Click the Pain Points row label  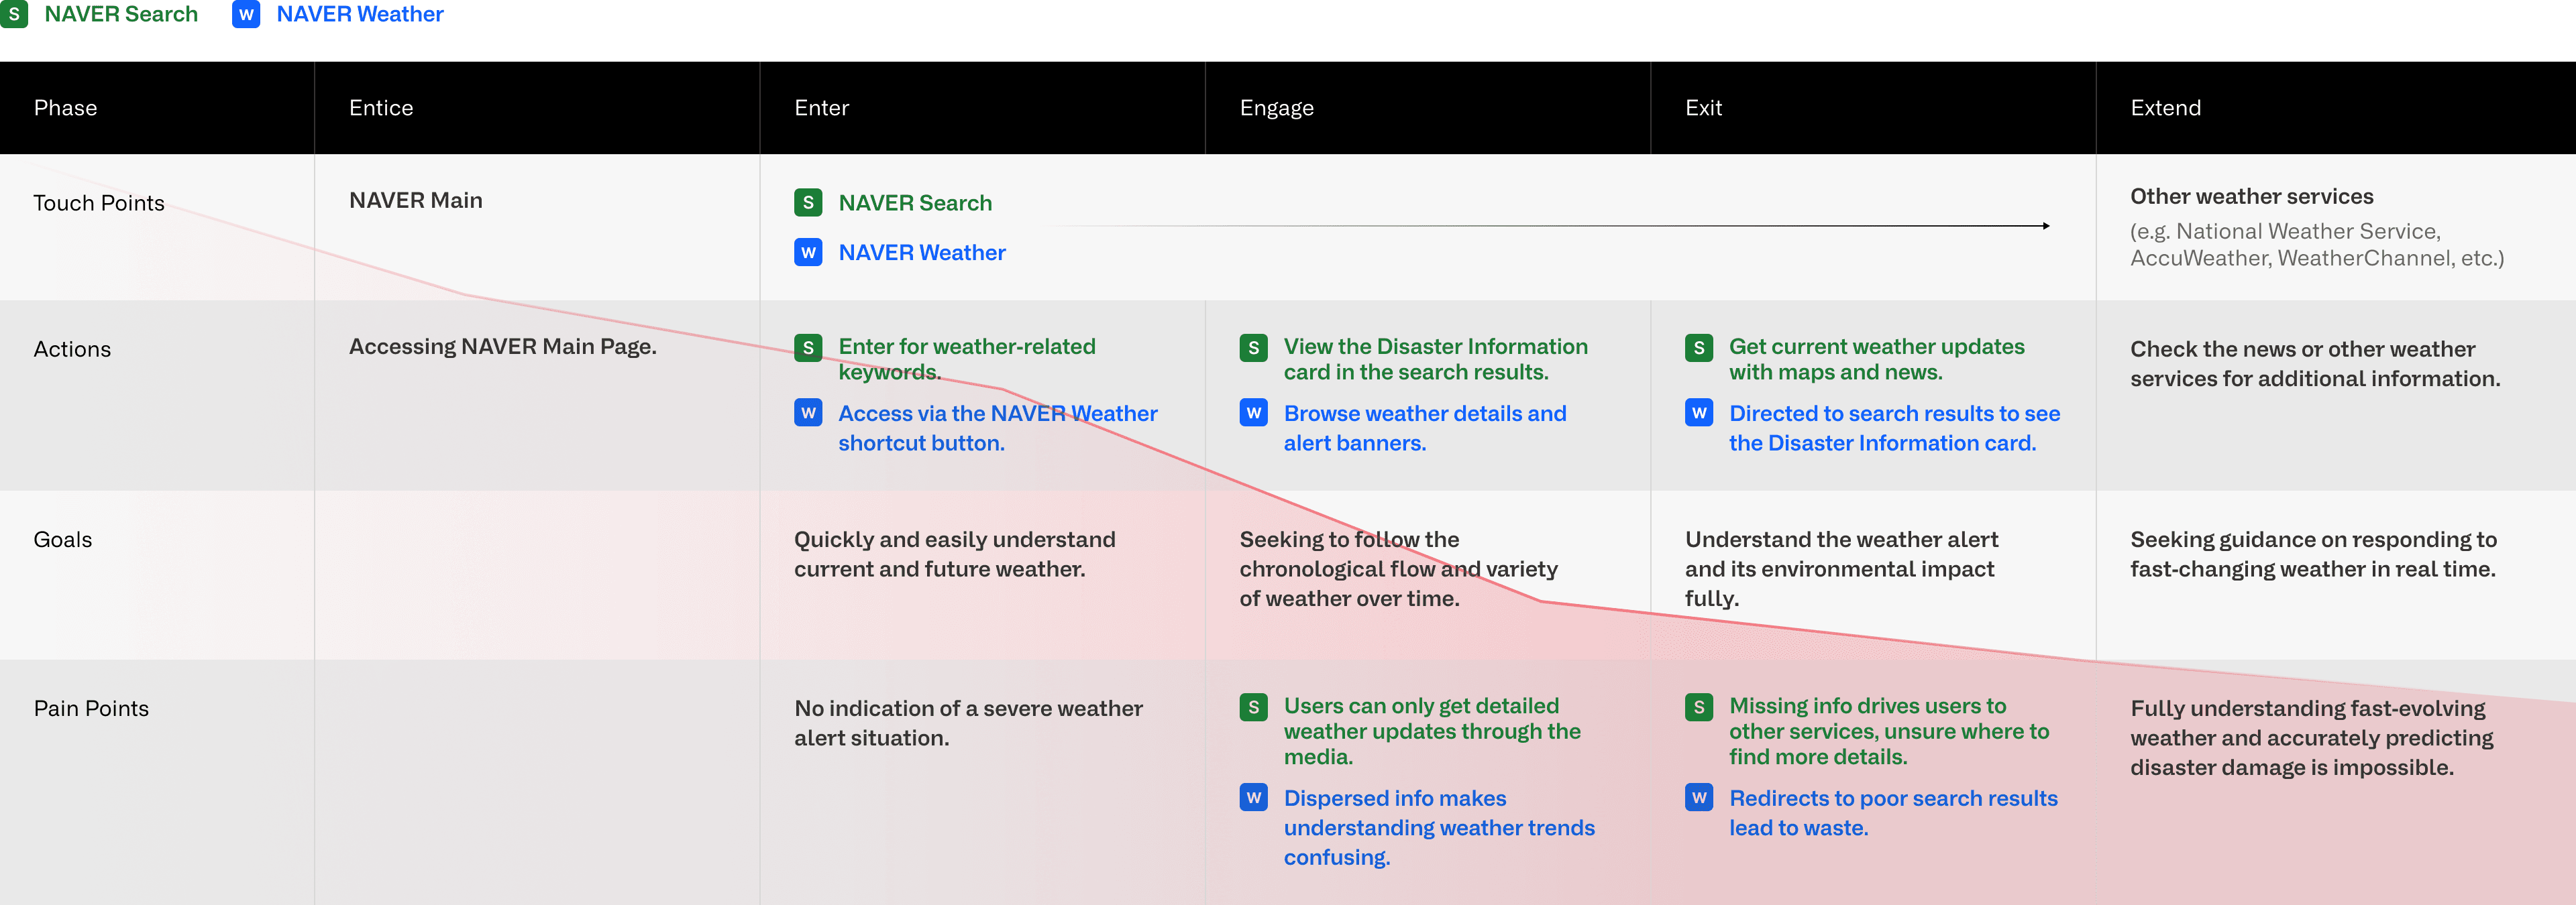pos(91,708)
